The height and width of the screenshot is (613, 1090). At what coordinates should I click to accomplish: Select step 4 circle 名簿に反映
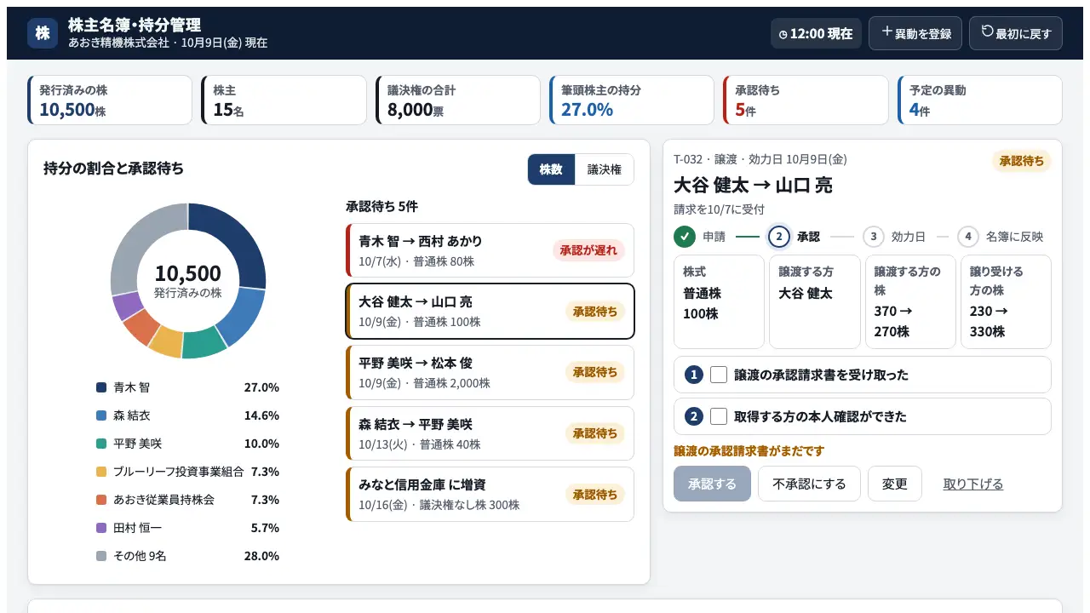coord(967,237)
